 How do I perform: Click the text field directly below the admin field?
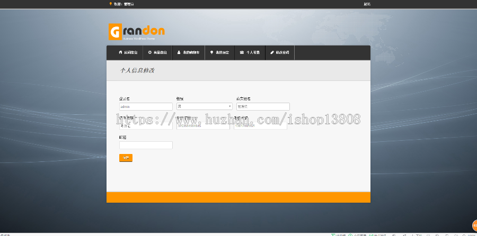146,126
